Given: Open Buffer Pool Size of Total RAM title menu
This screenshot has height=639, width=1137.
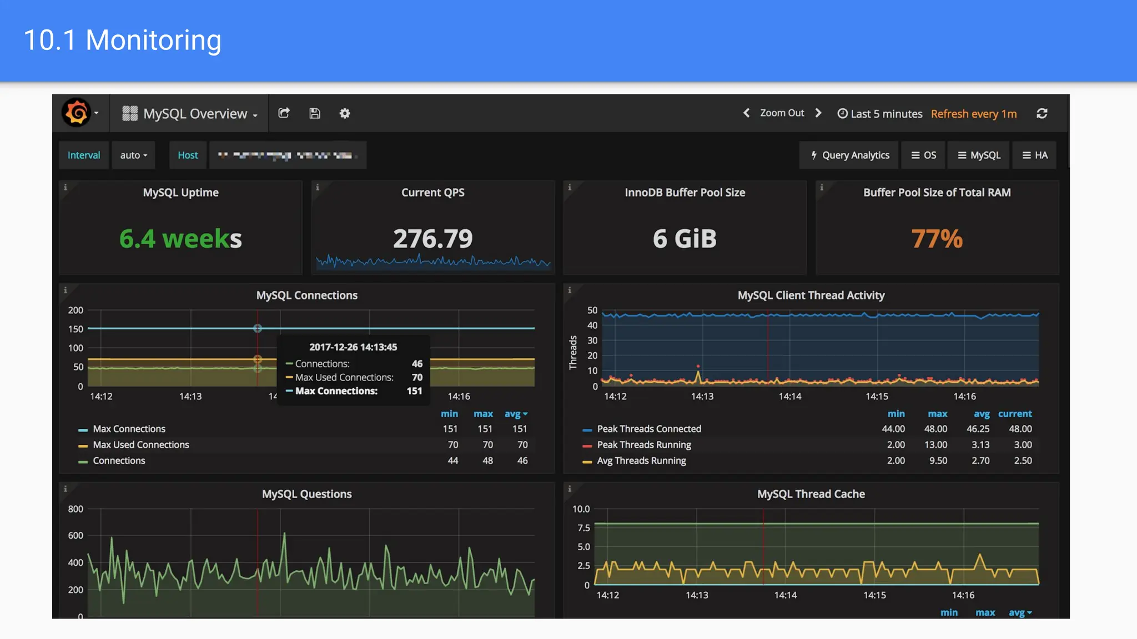Looking at the screenshot, I should pos(937,192).
